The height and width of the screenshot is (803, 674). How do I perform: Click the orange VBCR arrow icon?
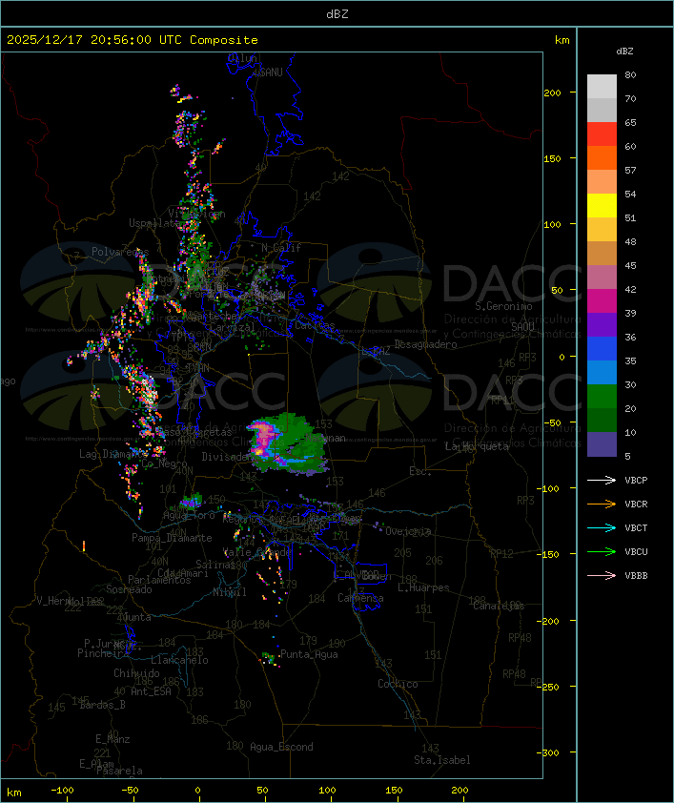coord(602,504)
